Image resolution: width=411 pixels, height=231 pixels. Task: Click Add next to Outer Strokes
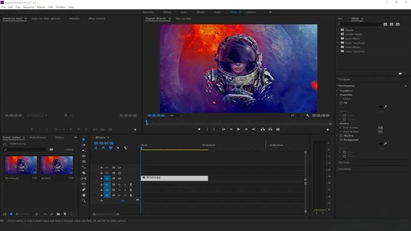(x=380, y=132)
